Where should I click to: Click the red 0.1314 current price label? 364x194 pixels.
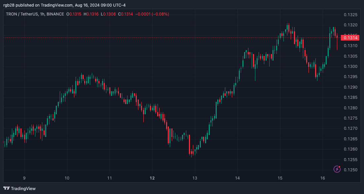tap(350, 38)
